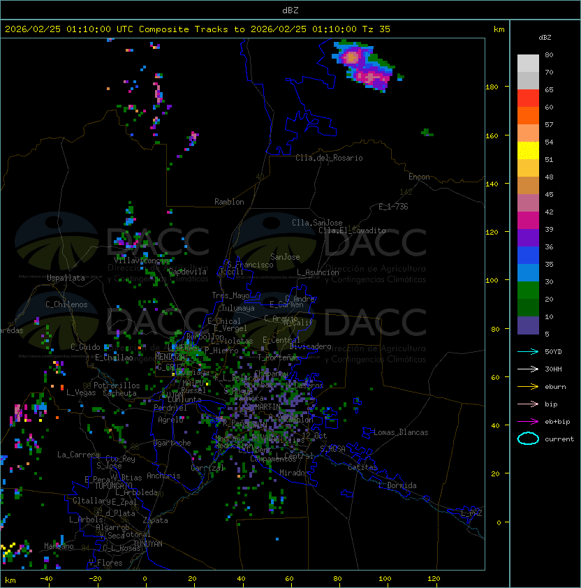
Task: Click the 'Ugarteche' map label
Action: [x=172, y=443]
